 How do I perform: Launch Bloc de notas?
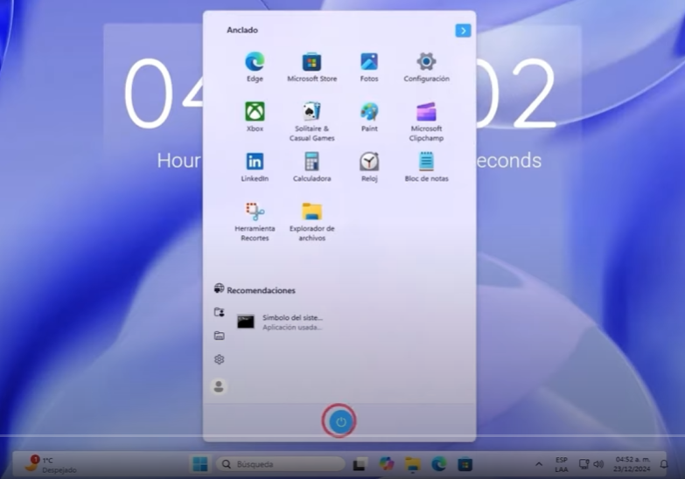click(x=426, y=167)
